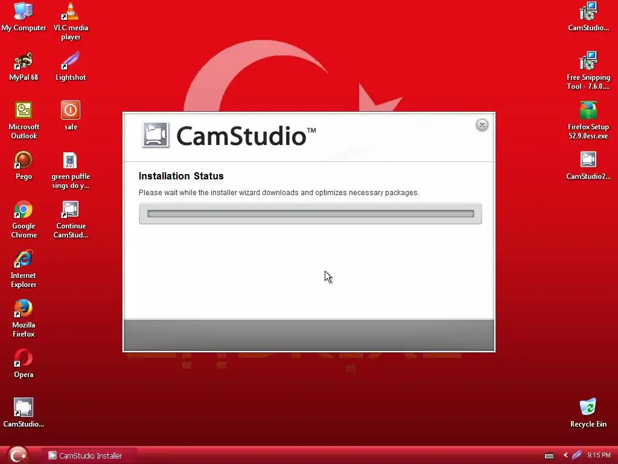The image size is (618, 464).
Task: Click the installation progress bar
Action: point(310,213)
